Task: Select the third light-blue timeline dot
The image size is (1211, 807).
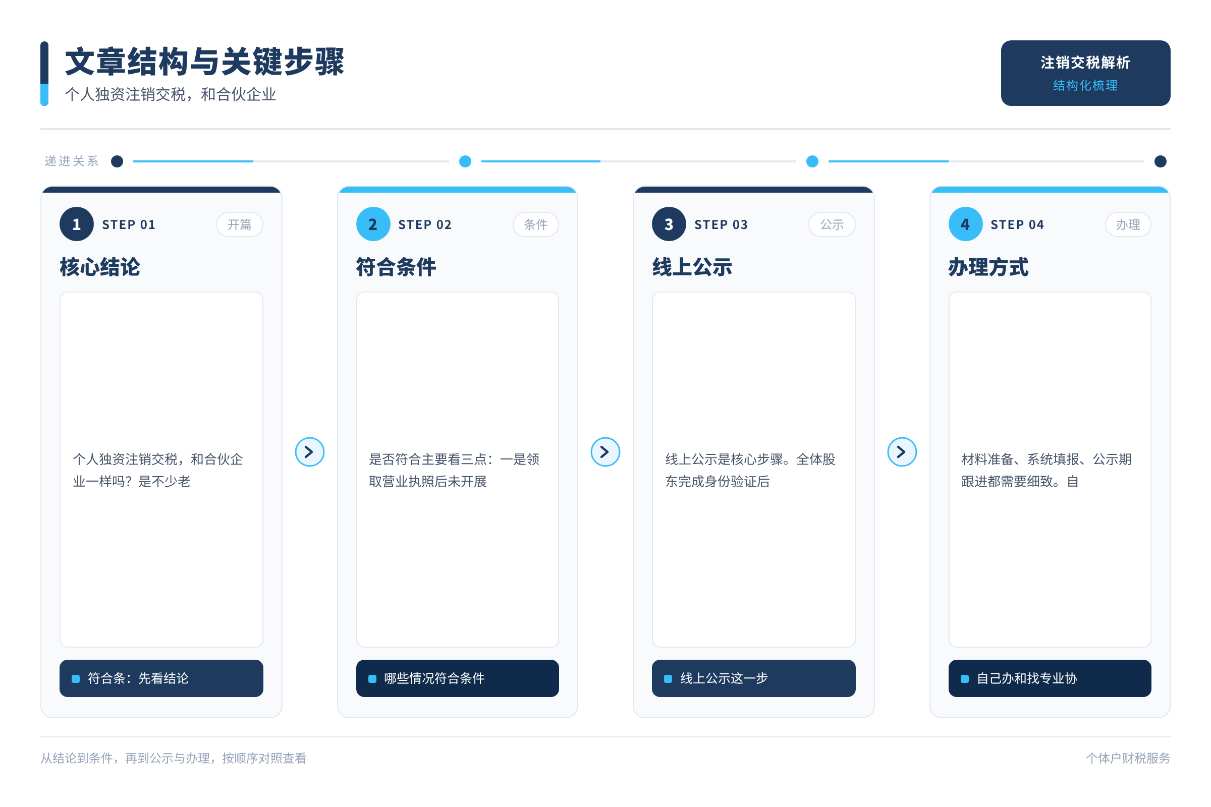Action: 812,161
